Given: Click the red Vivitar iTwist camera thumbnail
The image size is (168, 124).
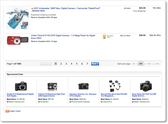Looking at the screenshot, I should click(x=18, y=40).
